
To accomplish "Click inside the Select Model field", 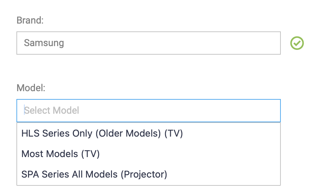I will [x=148, y=111].
